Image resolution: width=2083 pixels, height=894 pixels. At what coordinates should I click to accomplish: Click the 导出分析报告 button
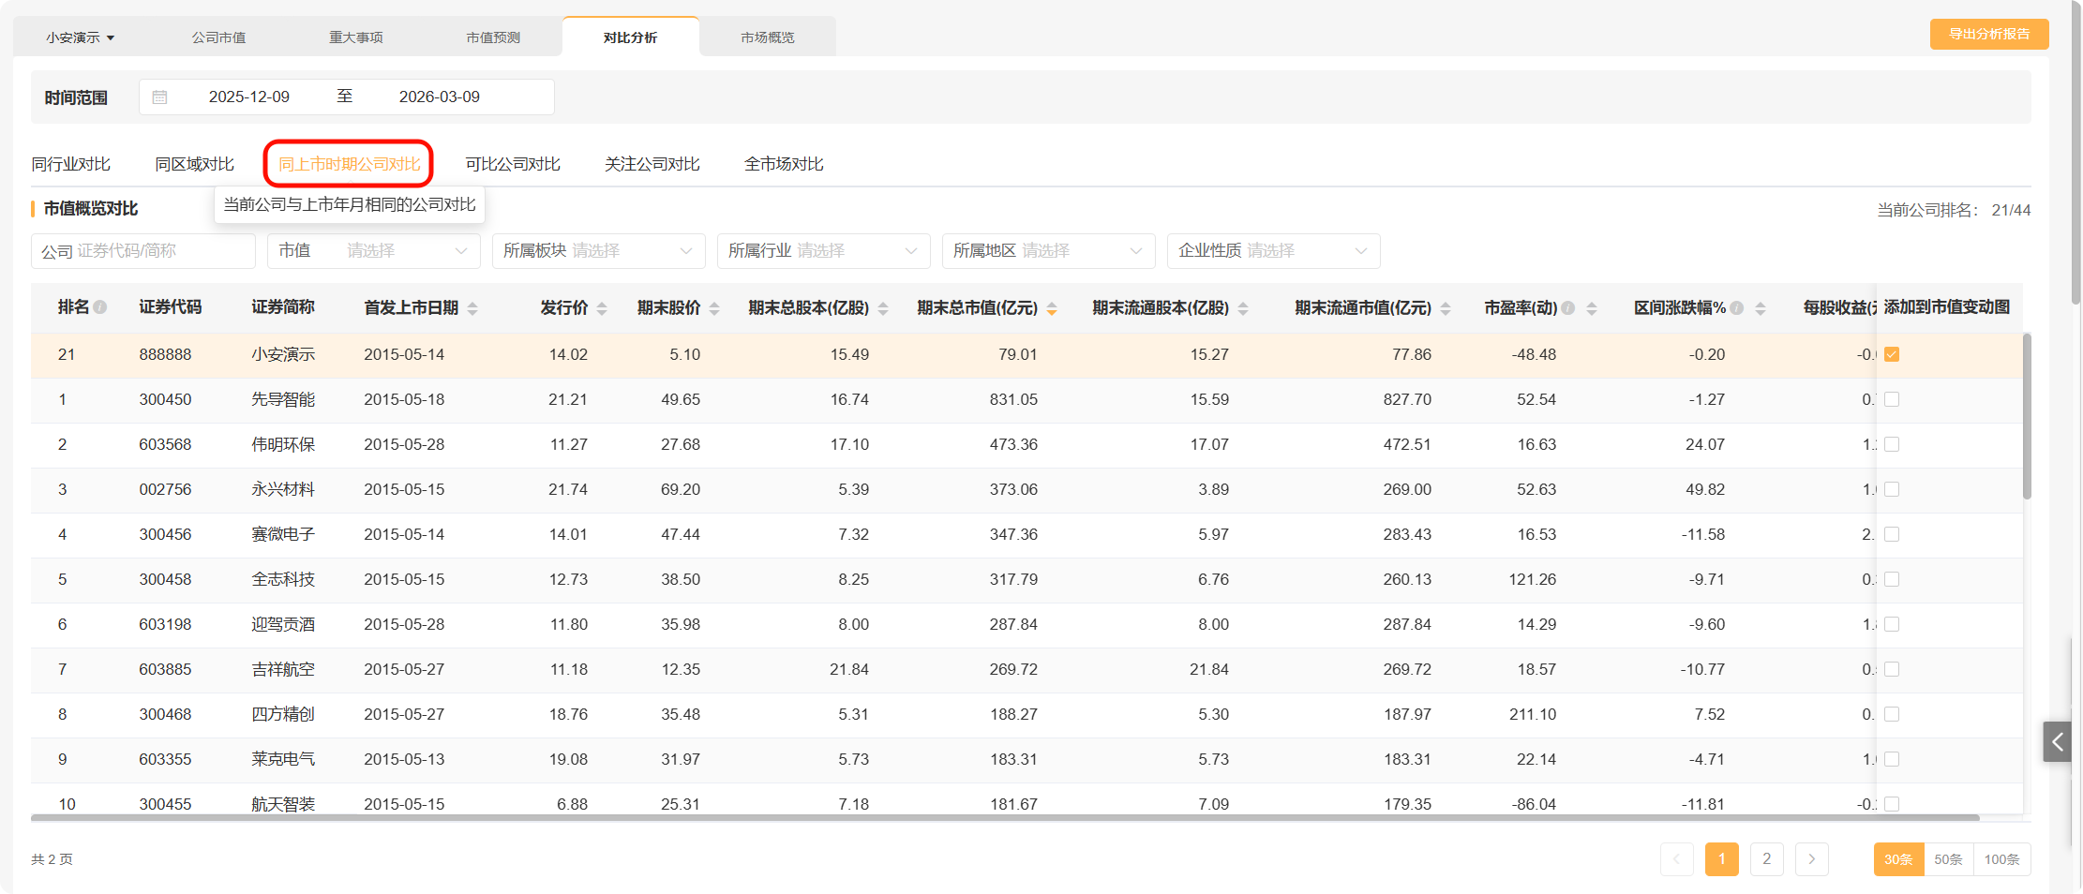point(1988,35)
